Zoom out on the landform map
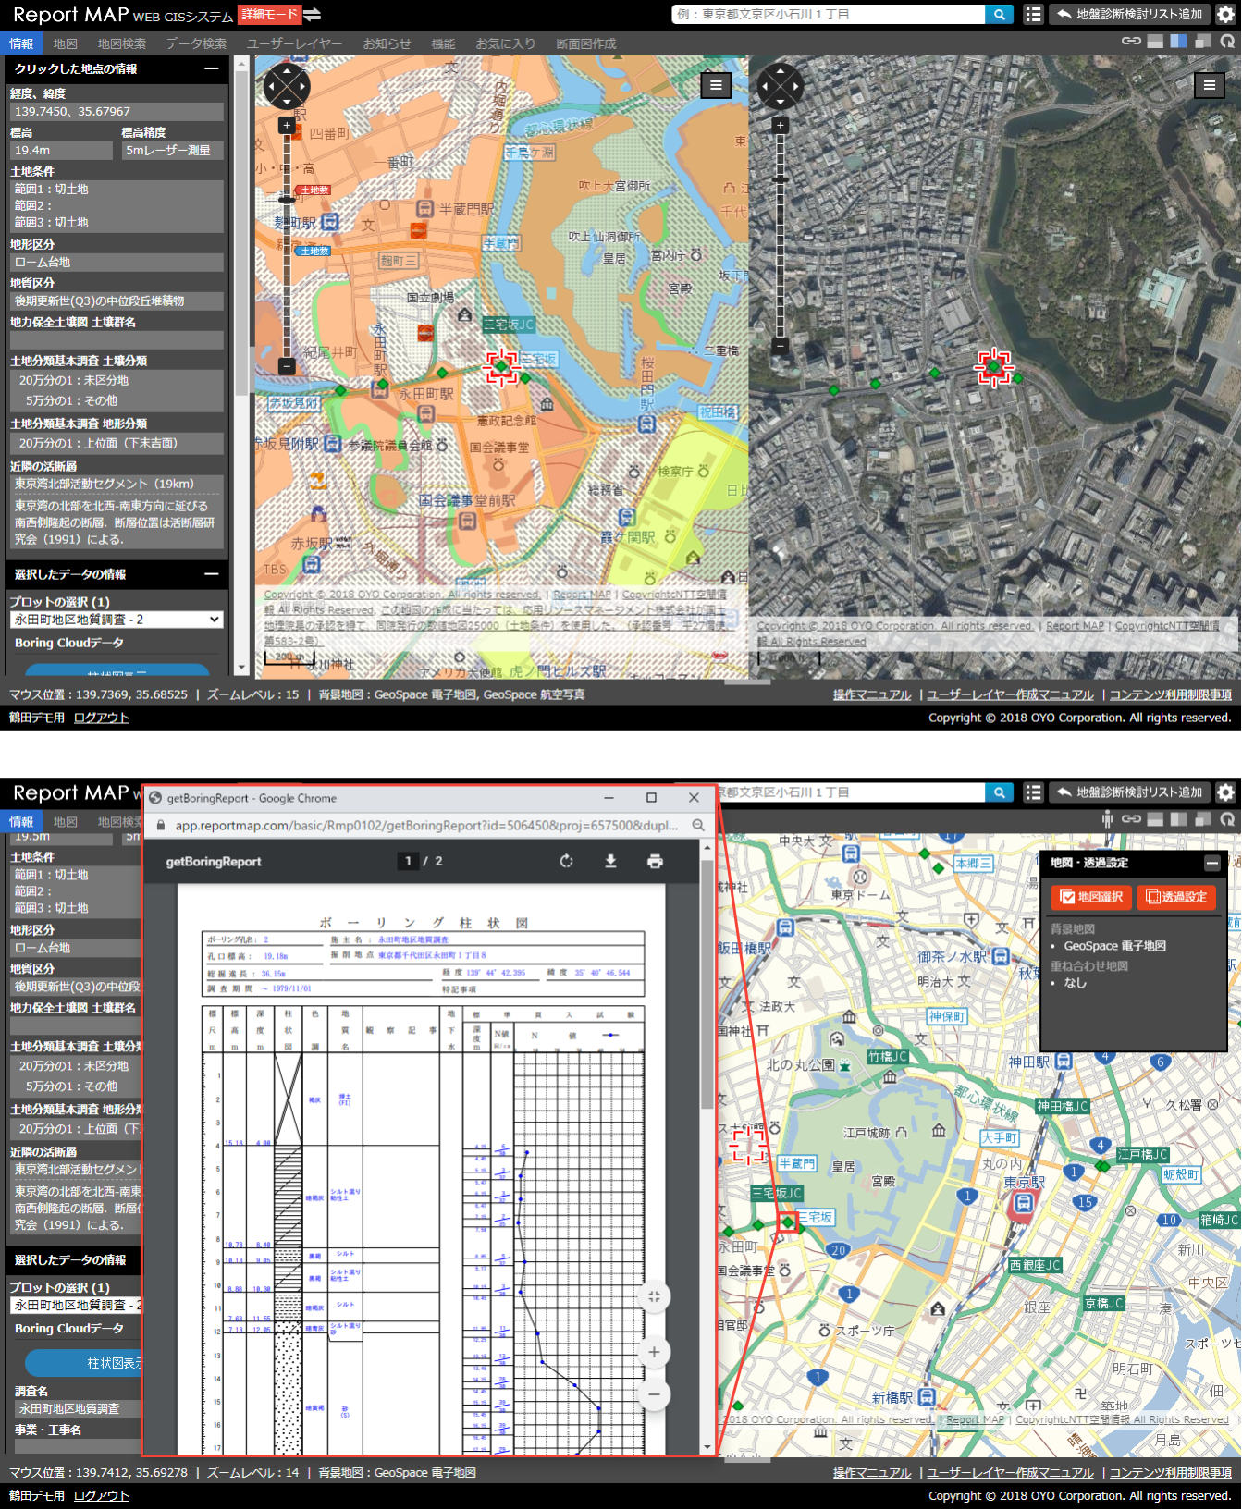 tap(287, 366)
